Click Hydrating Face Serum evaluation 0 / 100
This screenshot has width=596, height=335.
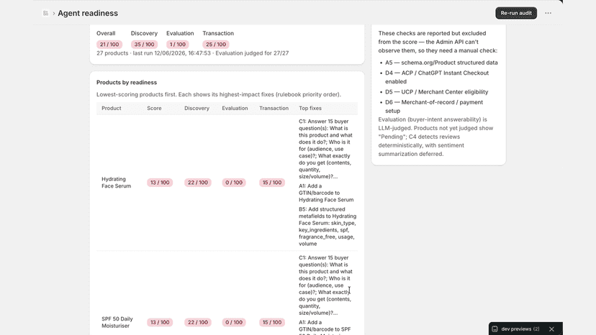click(x=234, y=183)
